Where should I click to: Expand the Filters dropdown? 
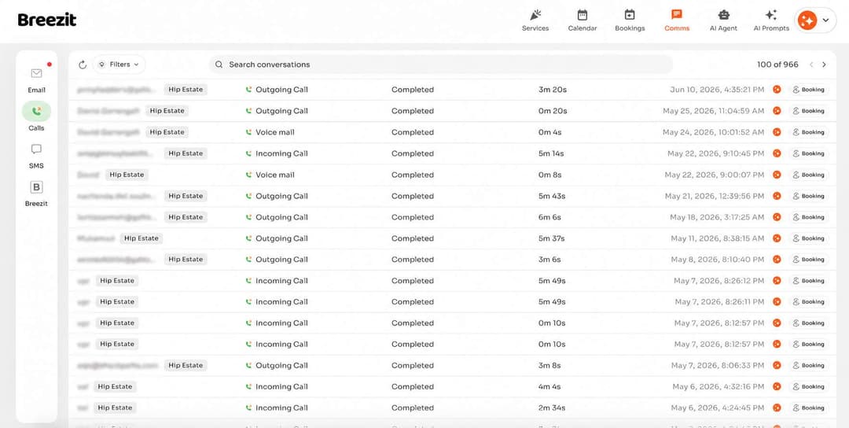[x=119, y=65]
